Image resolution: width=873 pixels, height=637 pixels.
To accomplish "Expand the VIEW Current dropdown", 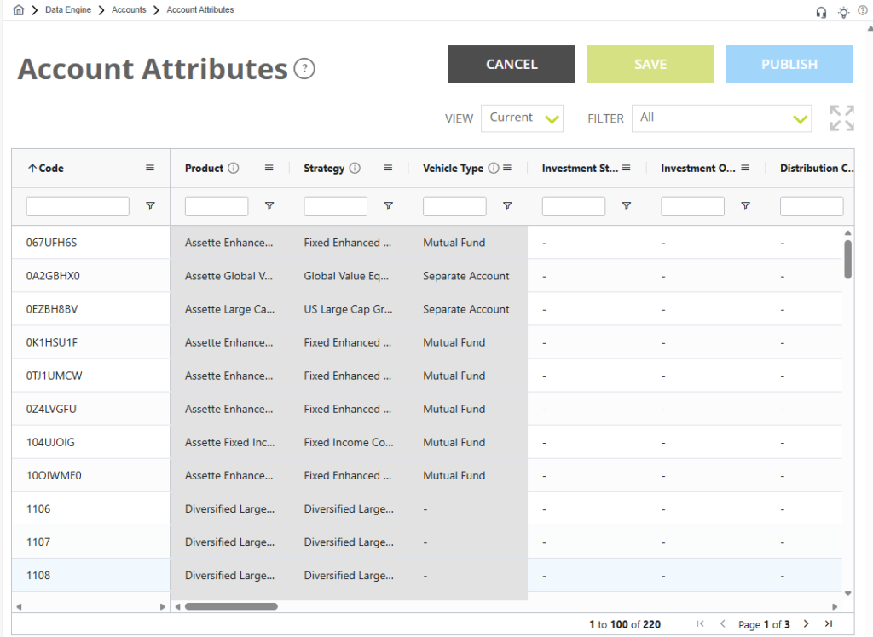I will 522,118.
